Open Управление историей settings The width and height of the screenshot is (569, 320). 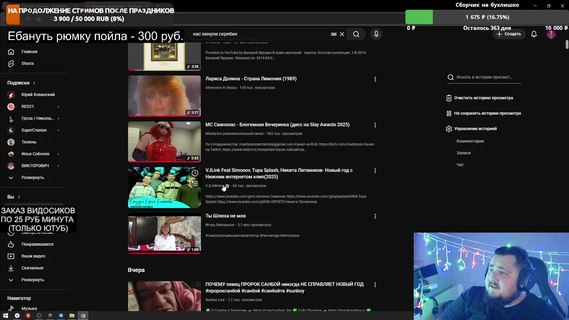pyautogui.click(x=471, y=129)
